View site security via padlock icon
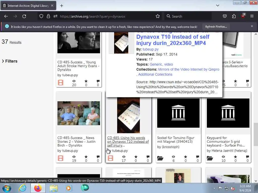Screen dimensions: 258x193 (48, 16)
